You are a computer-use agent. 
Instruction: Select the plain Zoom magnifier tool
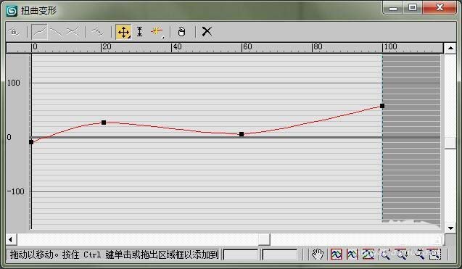click(x=419, y=254)
